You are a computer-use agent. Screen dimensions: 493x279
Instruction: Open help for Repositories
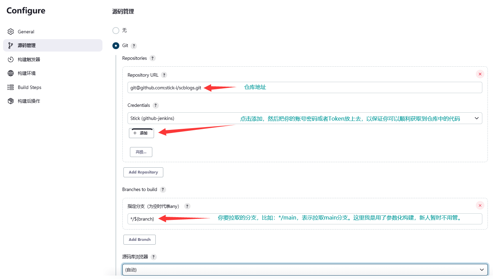(153, 58)
